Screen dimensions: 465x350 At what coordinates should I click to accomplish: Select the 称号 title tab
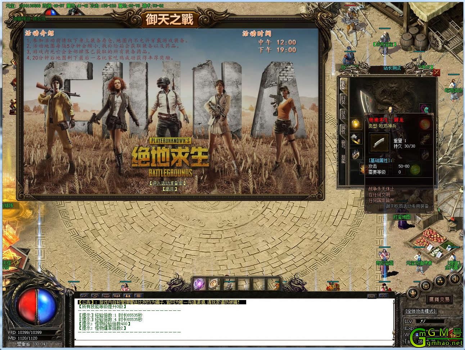[x=343, y=144]
